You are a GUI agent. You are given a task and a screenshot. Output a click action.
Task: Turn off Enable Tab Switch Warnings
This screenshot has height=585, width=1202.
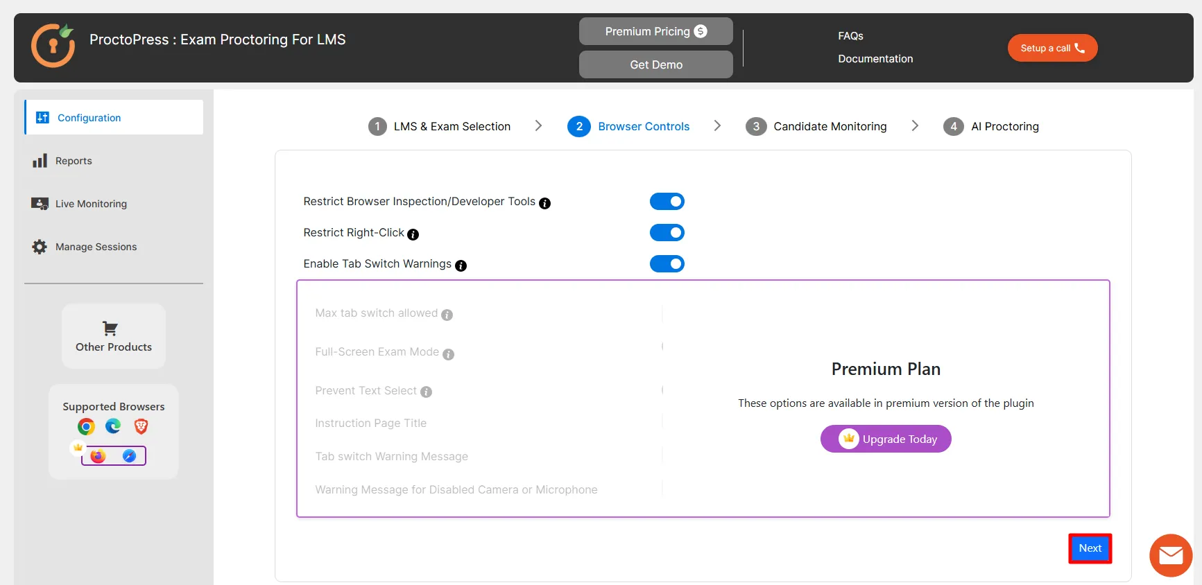point(667,263)
